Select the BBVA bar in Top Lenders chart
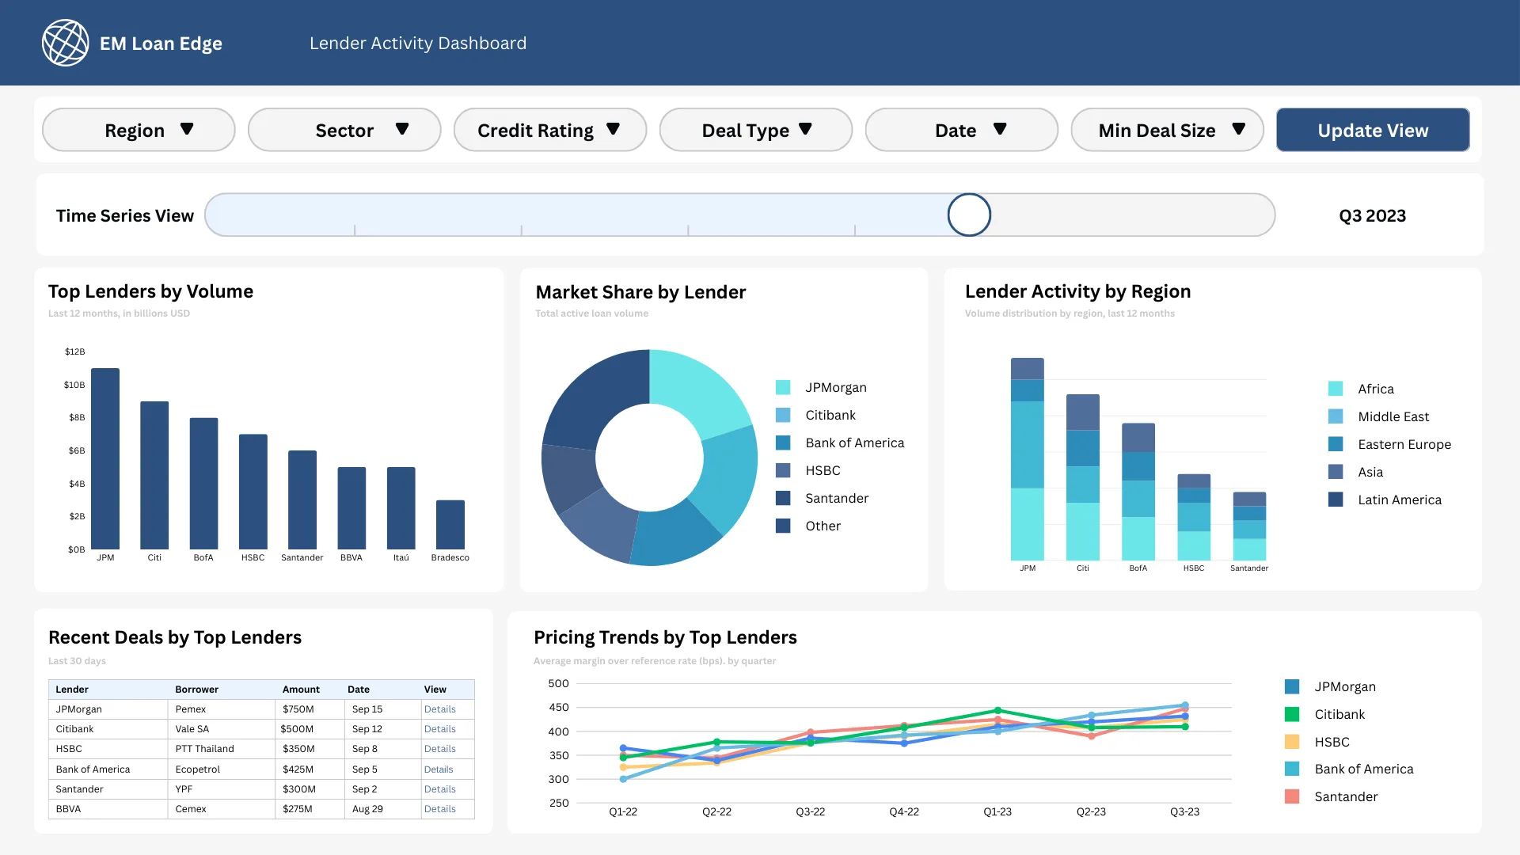This screenshot has height=855, width=1520. pyautogui.click(x=351, y=508)
